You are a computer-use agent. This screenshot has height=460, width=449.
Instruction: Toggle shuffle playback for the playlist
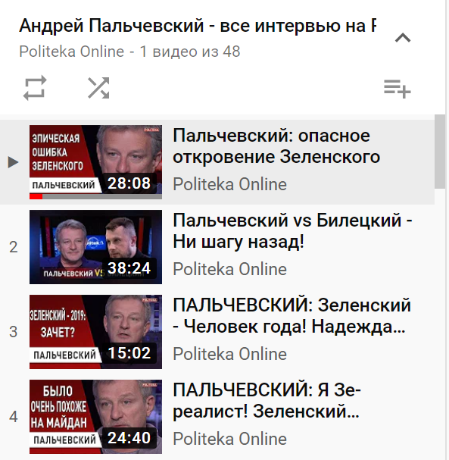(x=98, y=88)
